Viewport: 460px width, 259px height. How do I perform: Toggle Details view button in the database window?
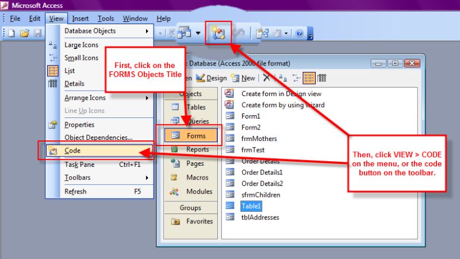tap(322, 78)
